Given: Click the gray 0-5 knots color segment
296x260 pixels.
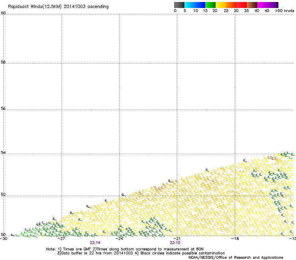Looking at the screenshot, I should tap(179, 5).
